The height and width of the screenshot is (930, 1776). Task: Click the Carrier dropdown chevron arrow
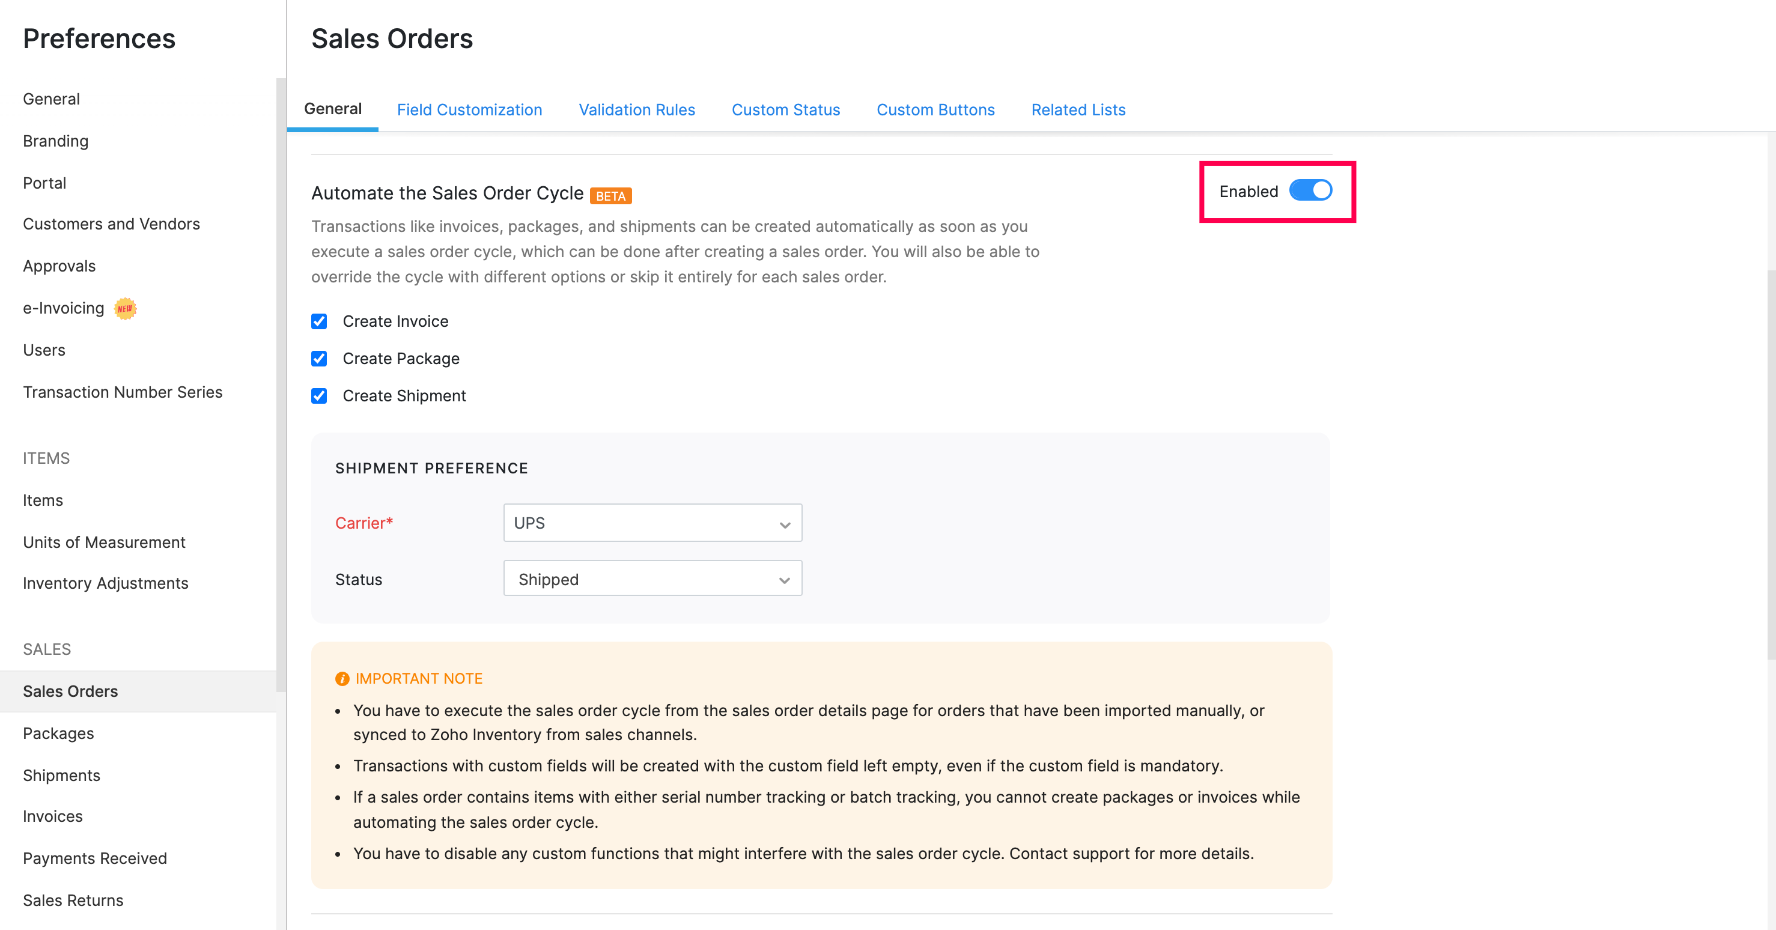click(x=785, y=524)
